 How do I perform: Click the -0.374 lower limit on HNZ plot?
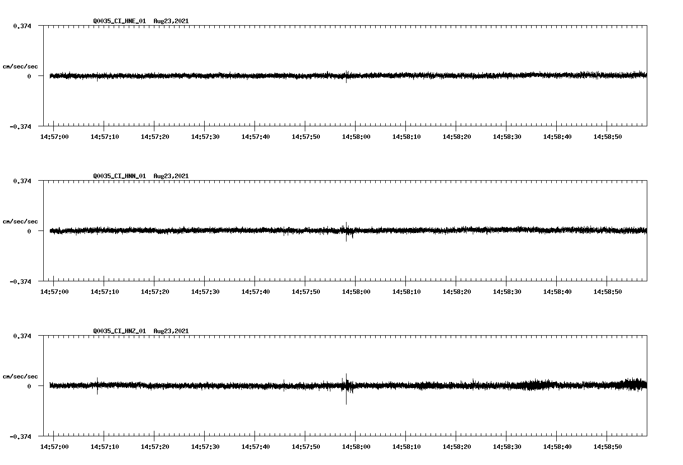point(20,437)
